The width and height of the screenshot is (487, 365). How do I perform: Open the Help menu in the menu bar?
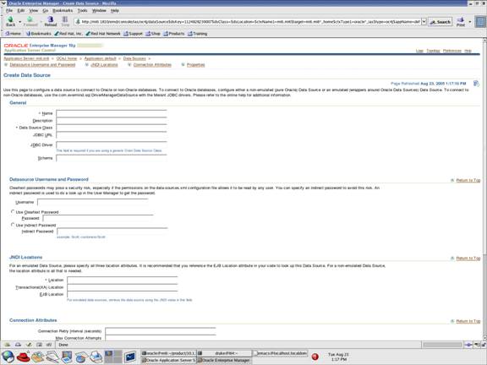(115, 10)
